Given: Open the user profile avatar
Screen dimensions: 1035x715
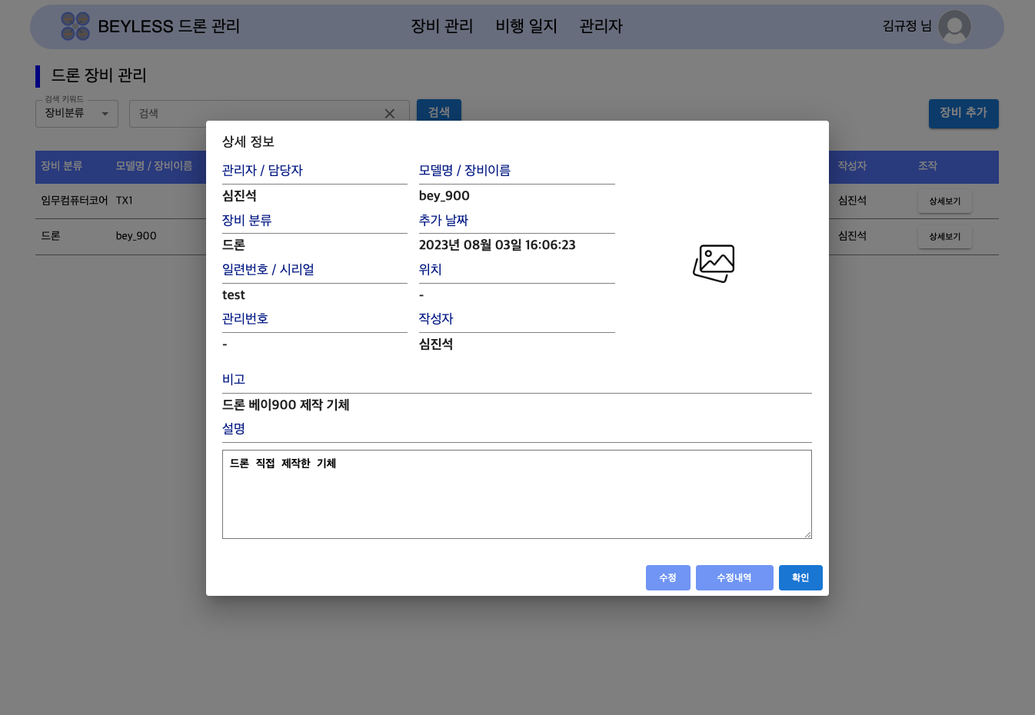Looking at the screenshot, I should point(954,27).
